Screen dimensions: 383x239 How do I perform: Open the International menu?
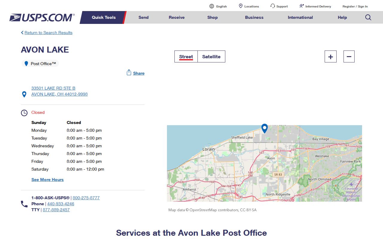click(300, 17)
